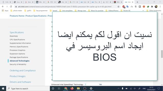Switch to Chrome in the taskbar
The height and width of the screenshot is (91, 163).
coord(66,88)
